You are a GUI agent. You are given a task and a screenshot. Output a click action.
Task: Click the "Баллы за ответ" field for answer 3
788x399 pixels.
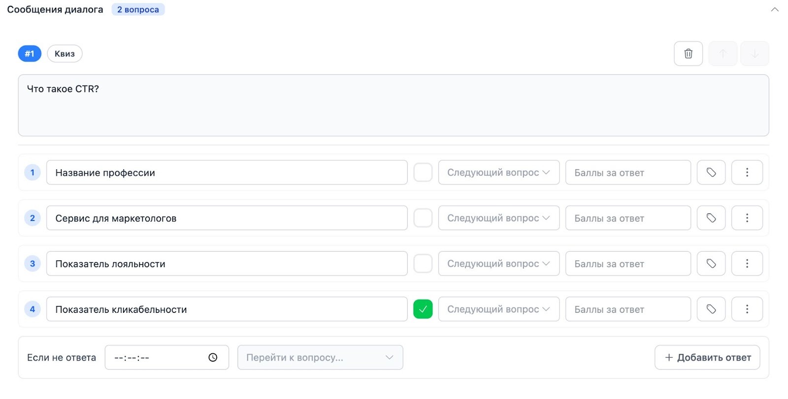tap(627, 264)
